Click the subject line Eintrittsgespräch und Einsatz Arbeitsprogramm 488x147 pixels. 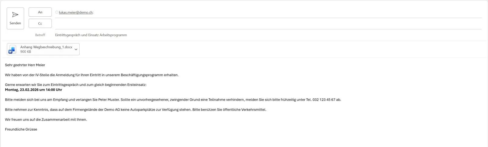pyautogui.click(x=91, y=35)
